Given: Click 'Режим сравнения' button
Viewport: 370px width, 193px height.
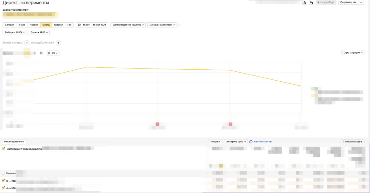Looking at the screenshot, I should [14, 142].
